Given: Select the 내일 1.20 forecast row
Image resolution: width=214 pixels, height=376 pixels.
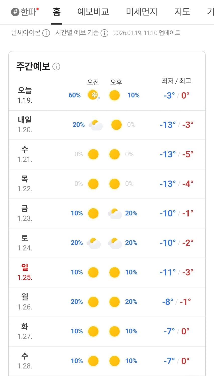Looking at the screenshot, I should [107, 125].
